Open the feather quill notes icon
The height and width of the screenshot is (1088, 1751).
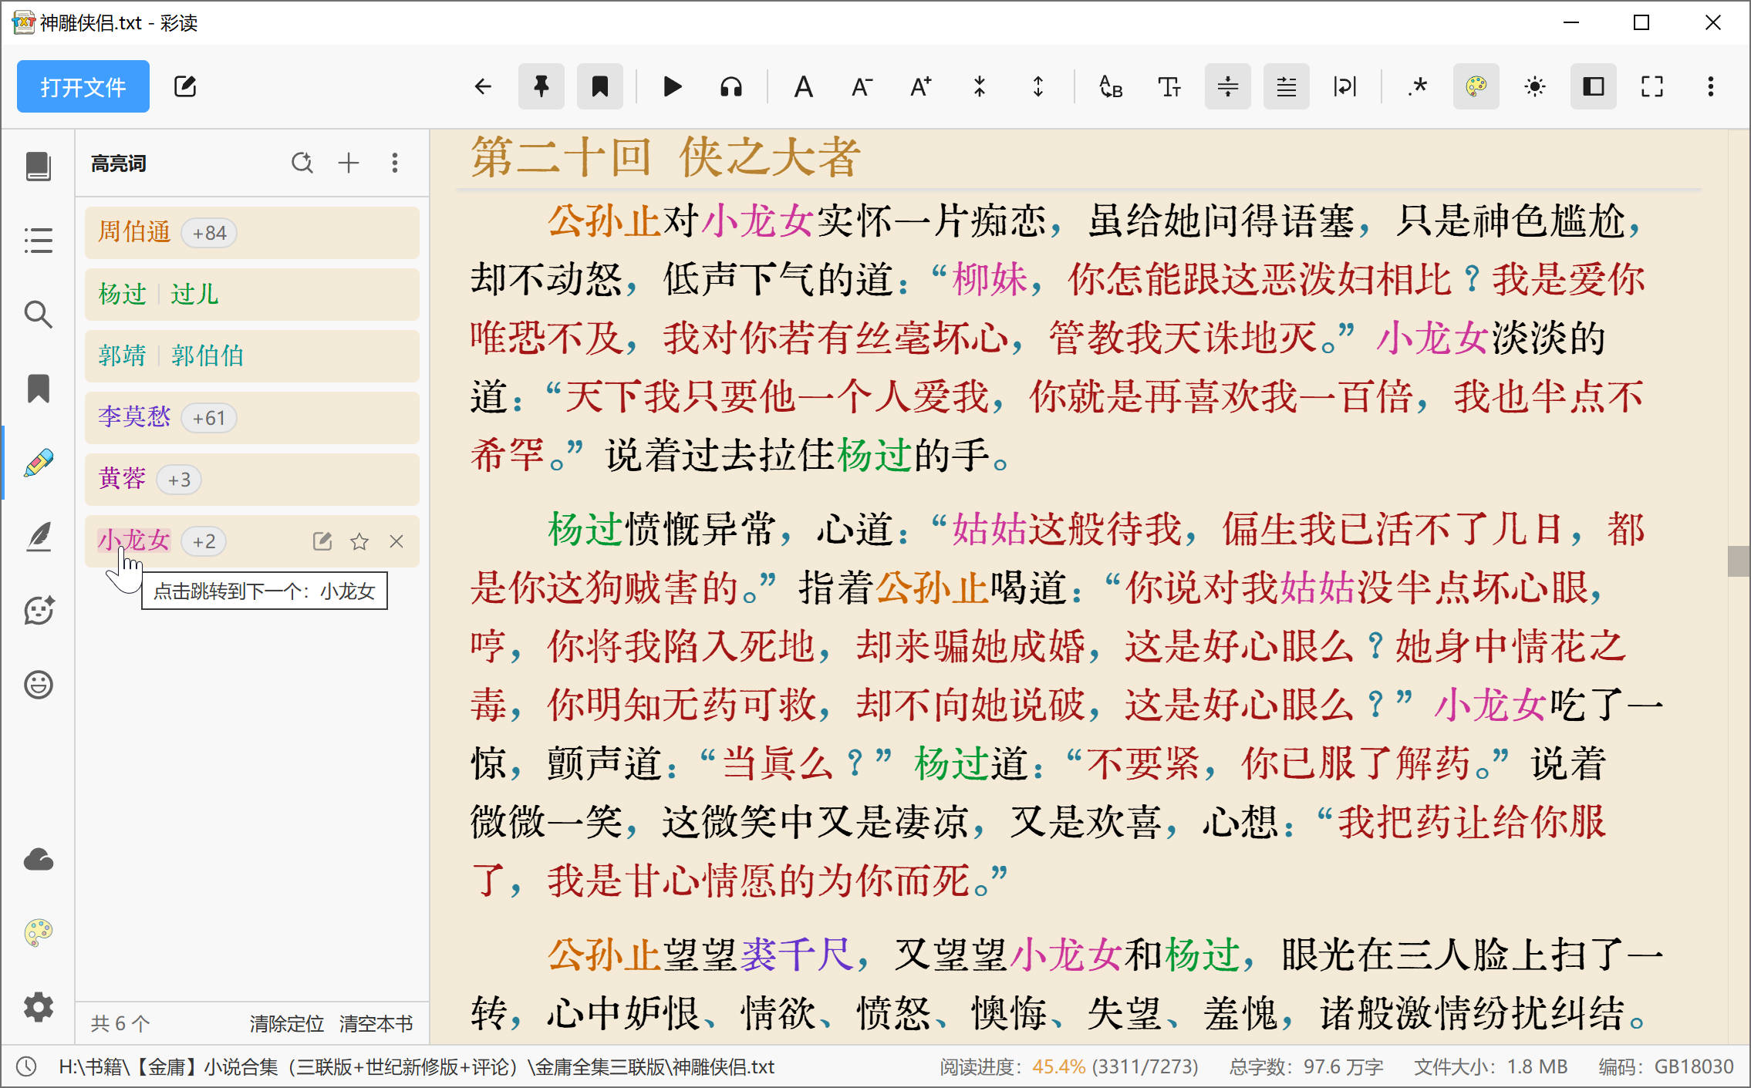pyautogui.click(x=39, y=537)
